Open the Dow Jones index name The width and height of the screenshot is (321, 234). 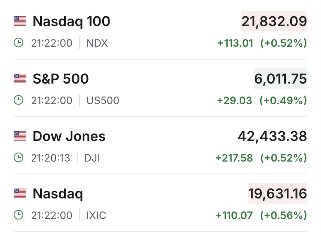[x=69, y=136]
